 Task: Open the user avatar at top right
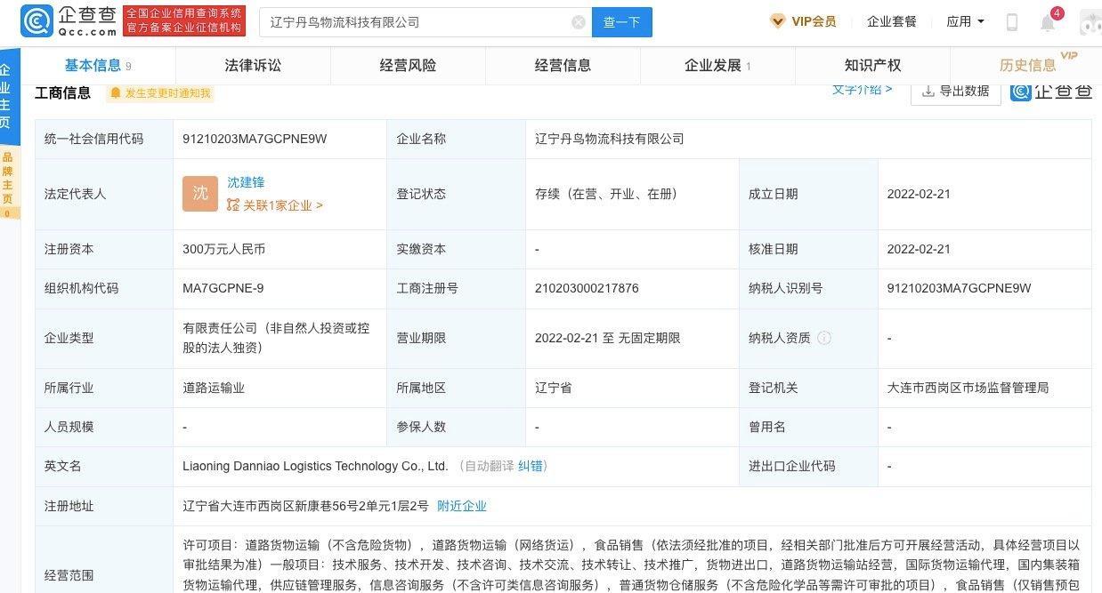pyautogui.click(x=1090, y=22)
